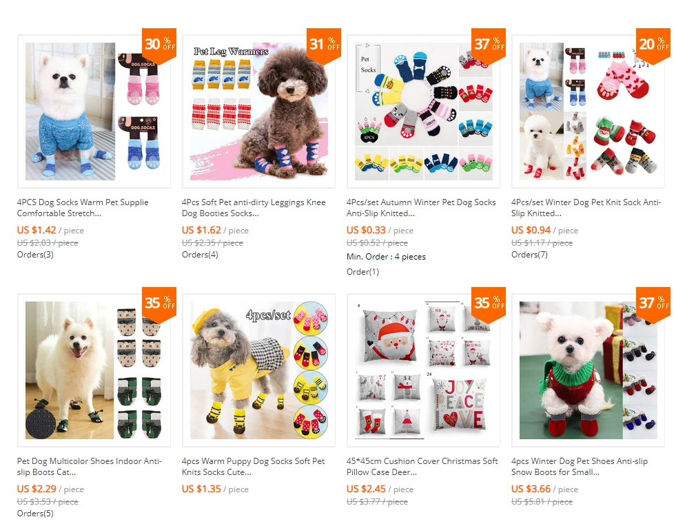Open '4Pcs/set Autumn Winter Pet Dog Socks' link
The width and height of the screenshot is (676, 528).
pos(421,208)
